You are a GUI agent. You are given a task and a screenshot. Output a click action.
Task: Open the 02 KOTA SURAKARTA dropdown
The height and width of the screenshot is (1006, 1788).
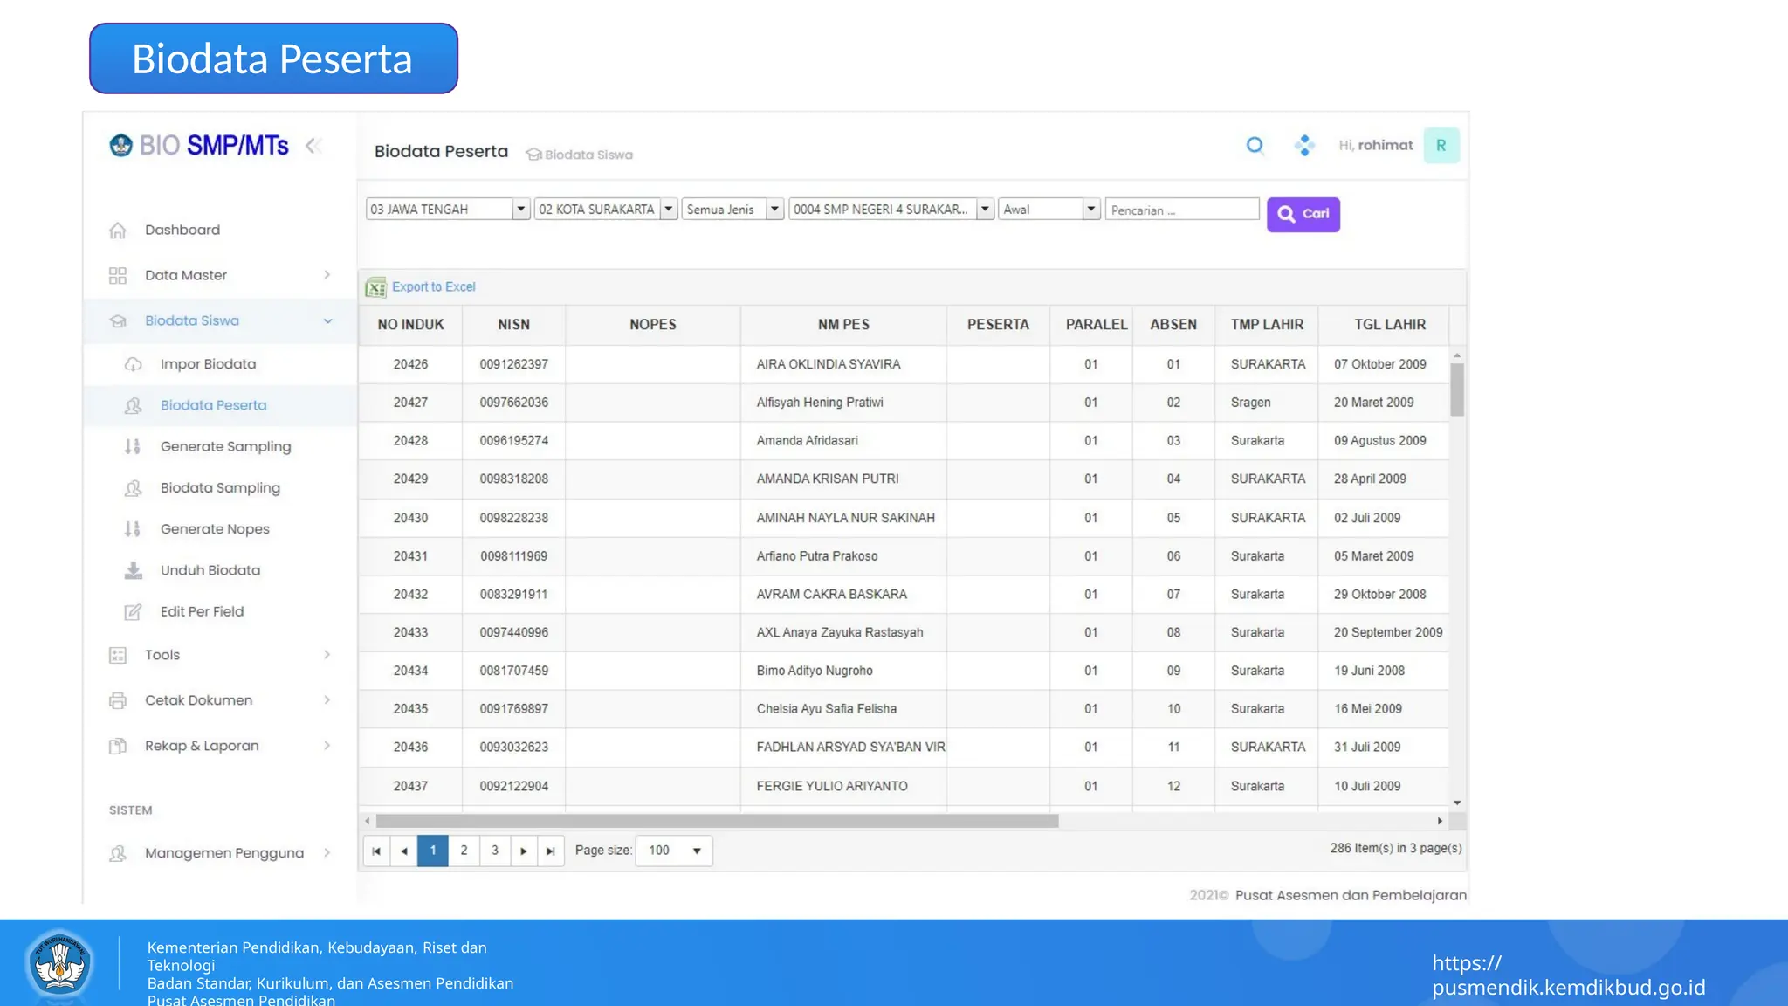668,210
